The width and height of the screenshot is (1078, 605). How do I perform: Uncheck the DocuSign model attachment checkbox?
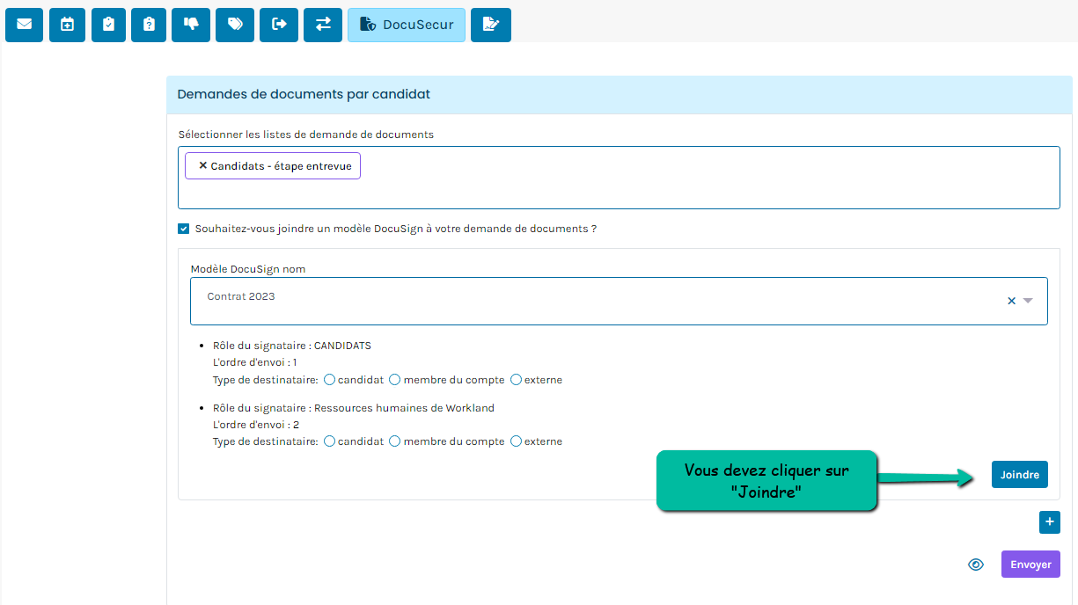[183, 229]
